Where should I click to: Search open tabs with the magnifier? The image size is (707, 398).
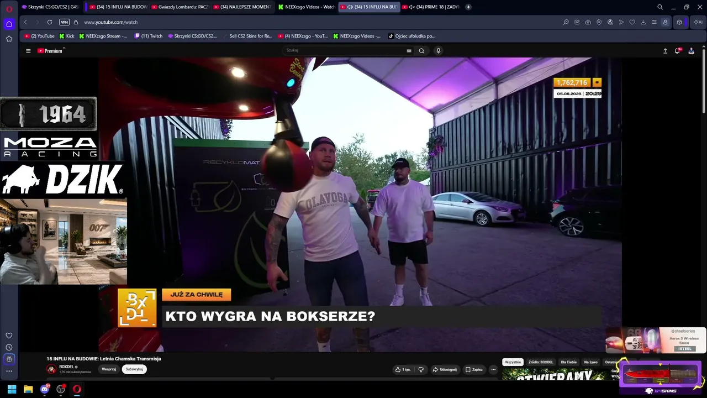(x=660, y=7)
